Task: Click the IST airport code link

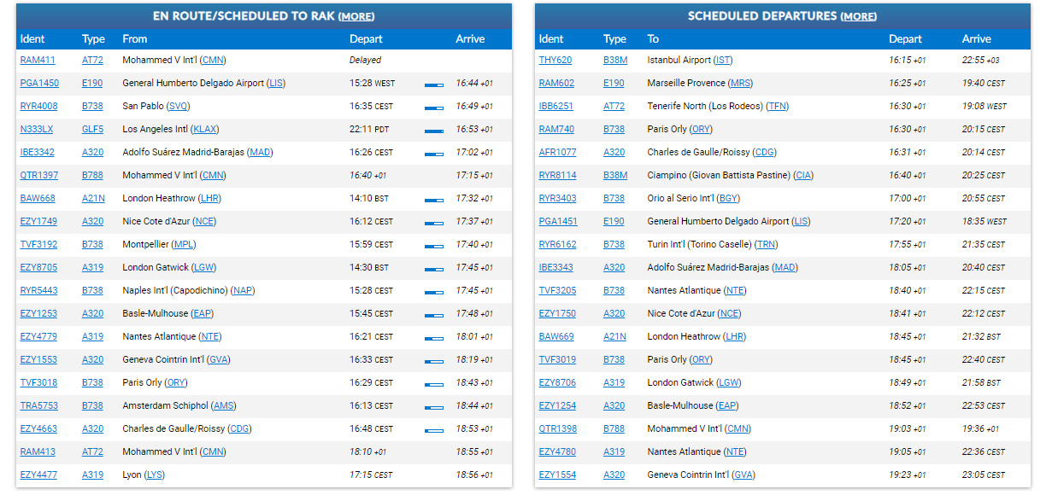Action: pyautogui.click(x=723, y=61)
